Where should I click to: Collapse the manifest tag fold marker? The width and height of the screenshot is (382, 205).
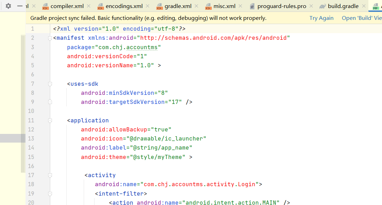[x=50, y=38]
